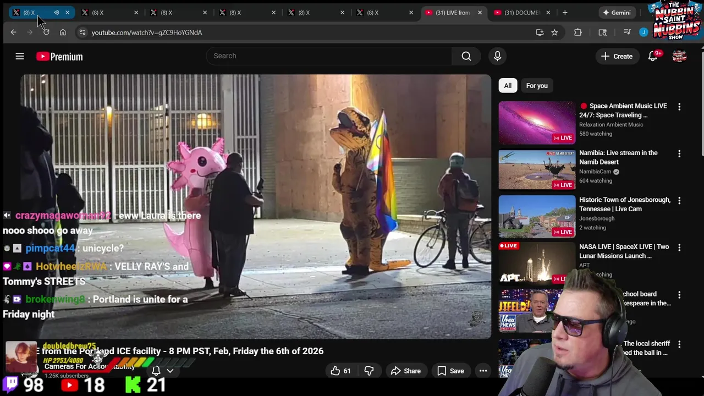Close the first X tab
704x396 pixels.
(67, 12)
